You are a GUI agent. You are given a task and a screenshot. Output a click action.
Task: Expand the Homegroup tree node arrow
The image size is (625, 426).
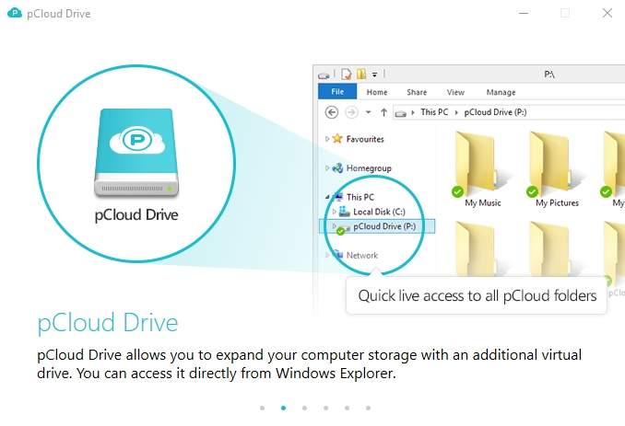(x=327, y=167)
